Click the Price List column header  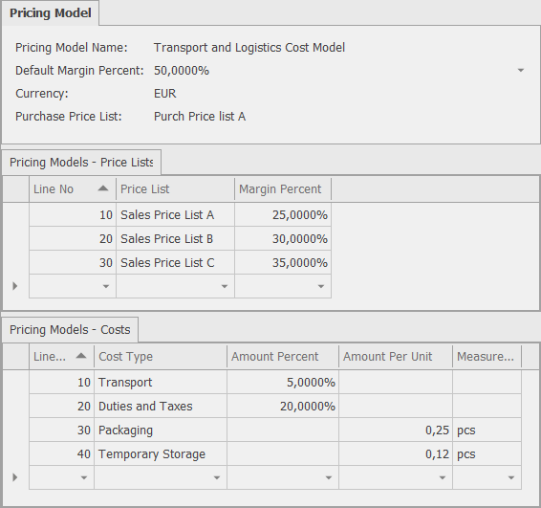[x=175, y=189]
